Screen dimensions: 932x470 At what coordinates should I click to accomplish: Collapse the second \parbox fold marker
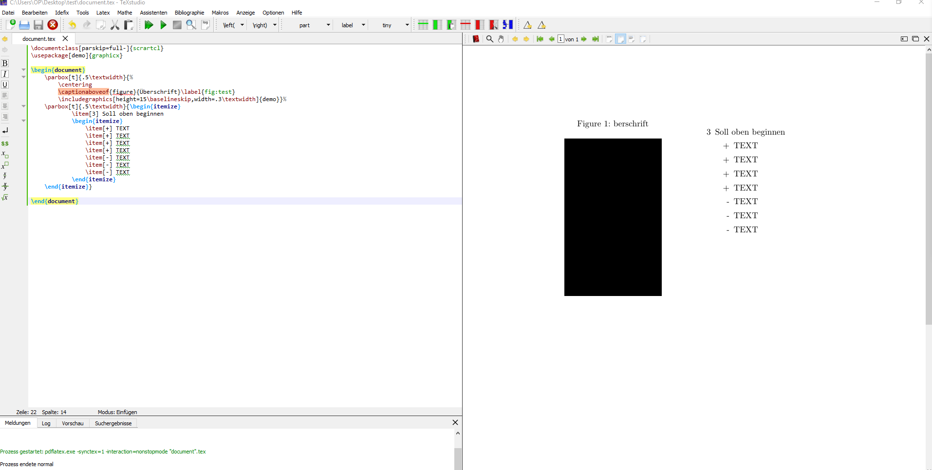point(23,106)
